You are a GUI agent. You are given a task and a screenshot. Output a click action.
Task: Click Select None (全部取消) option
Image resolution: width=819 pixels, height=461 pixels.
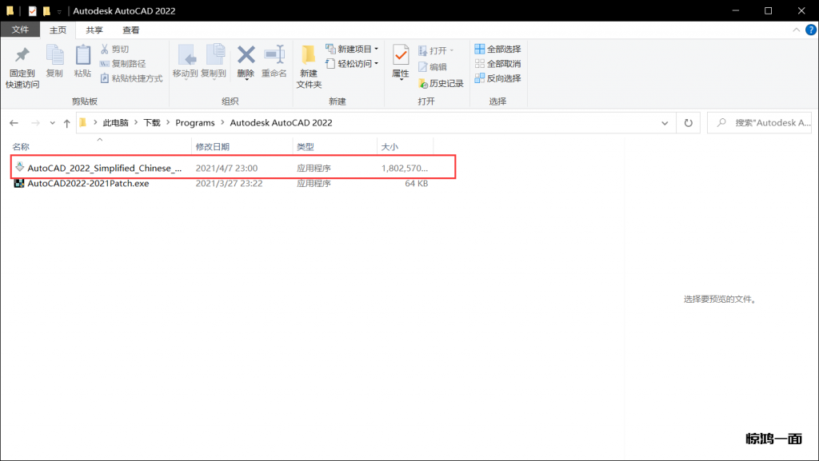497,64
